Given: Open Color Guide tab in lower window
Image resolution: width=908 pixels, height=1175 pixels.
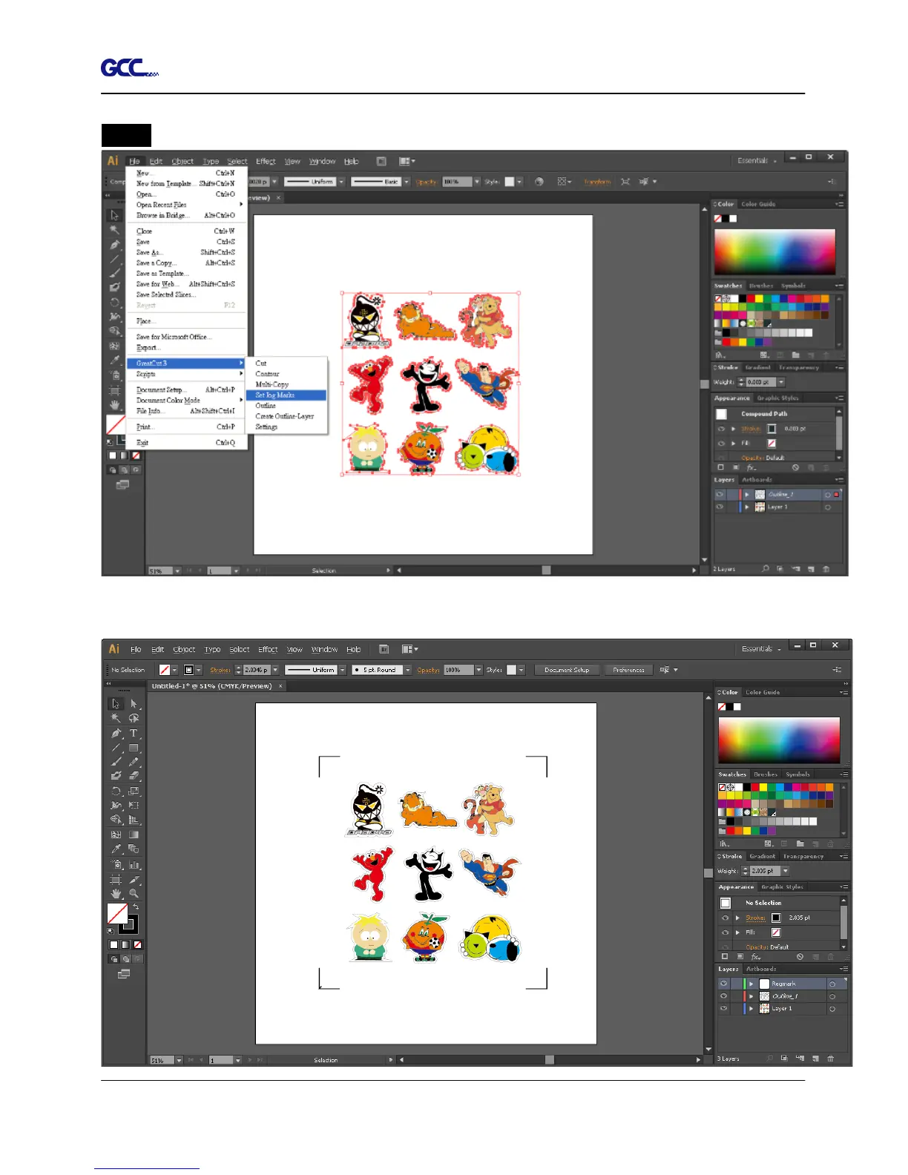Looking at the screenshot, I should pos(763,692).
